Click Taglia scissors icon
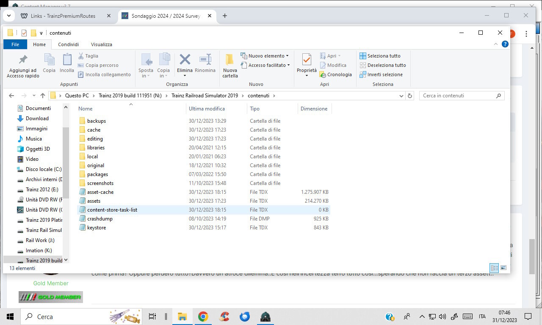Image resolution: width=542 pixels, height=325 pixels. [x=81, y=56]
